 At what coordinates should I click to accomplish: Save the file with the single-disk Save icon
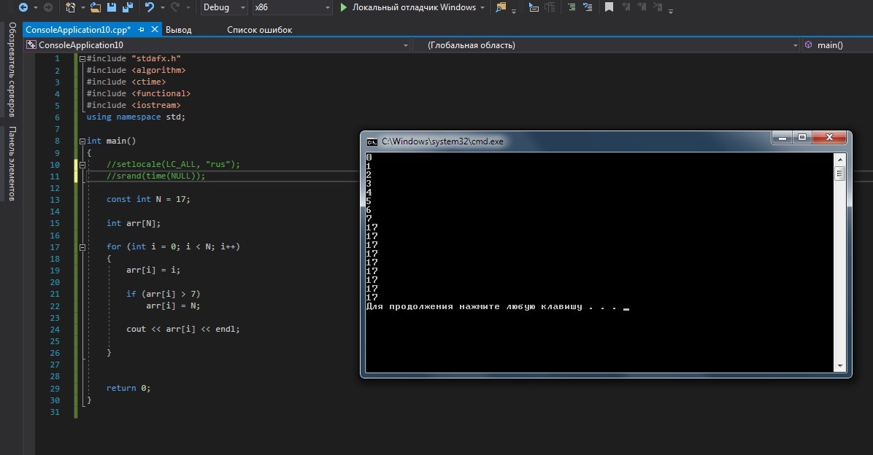pos(112,7)
